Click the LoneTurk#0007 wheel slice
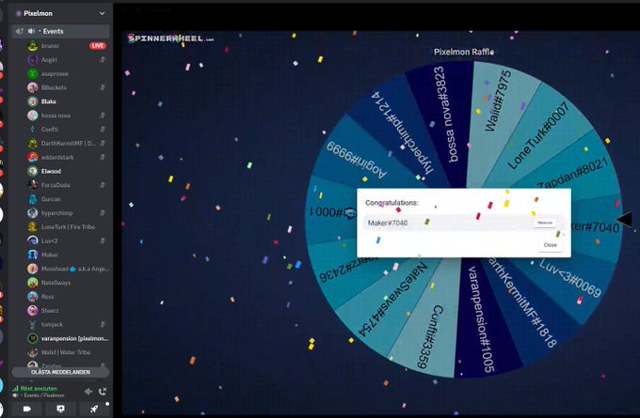640x418 pixels. pyautogui.click(x=538, y=135)
